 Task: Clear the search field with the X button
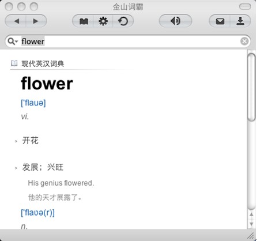pos(244,41)
